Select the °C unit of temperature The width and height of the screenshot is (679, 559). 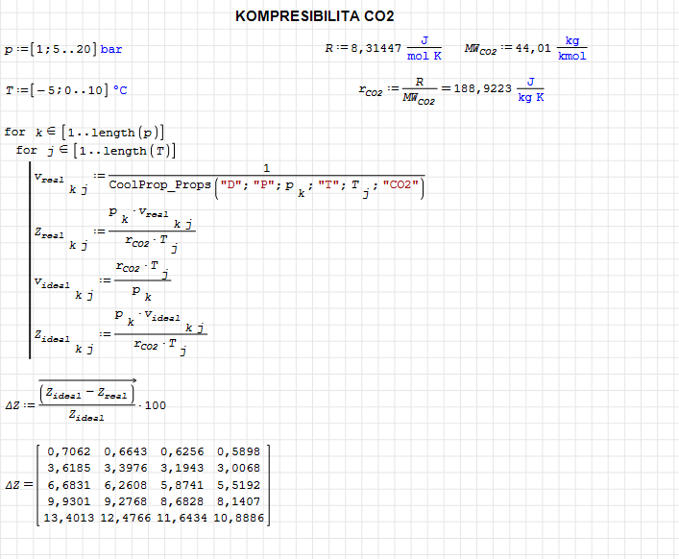click(121, 89)
